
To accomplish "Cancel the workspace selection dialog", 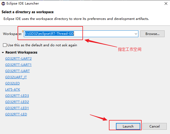I will point(154,126).
